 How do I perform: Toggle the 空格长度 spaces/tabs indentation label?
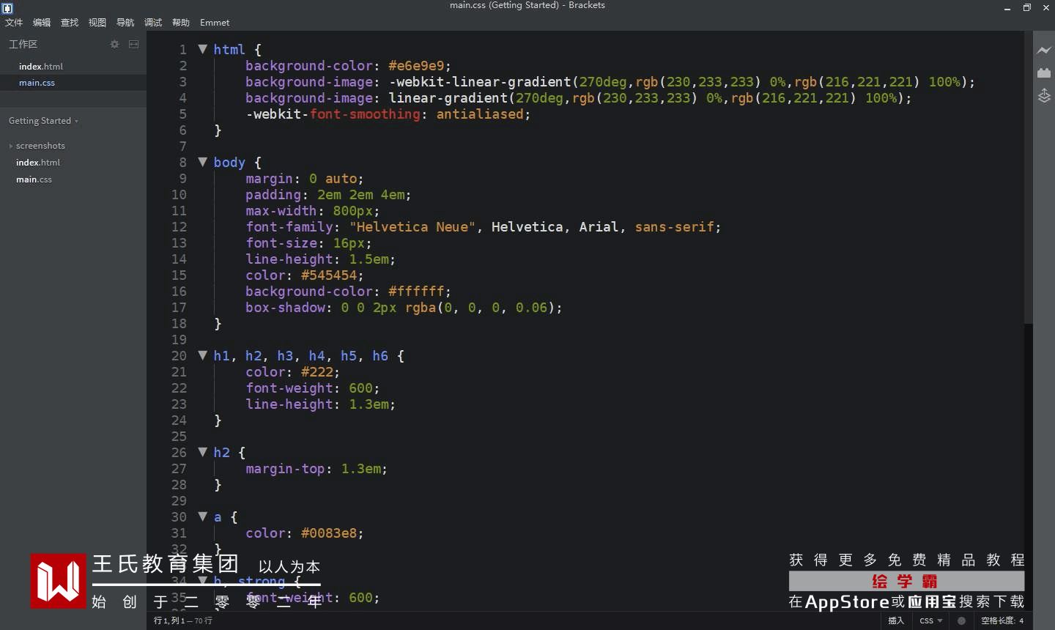tap(998, 620)
